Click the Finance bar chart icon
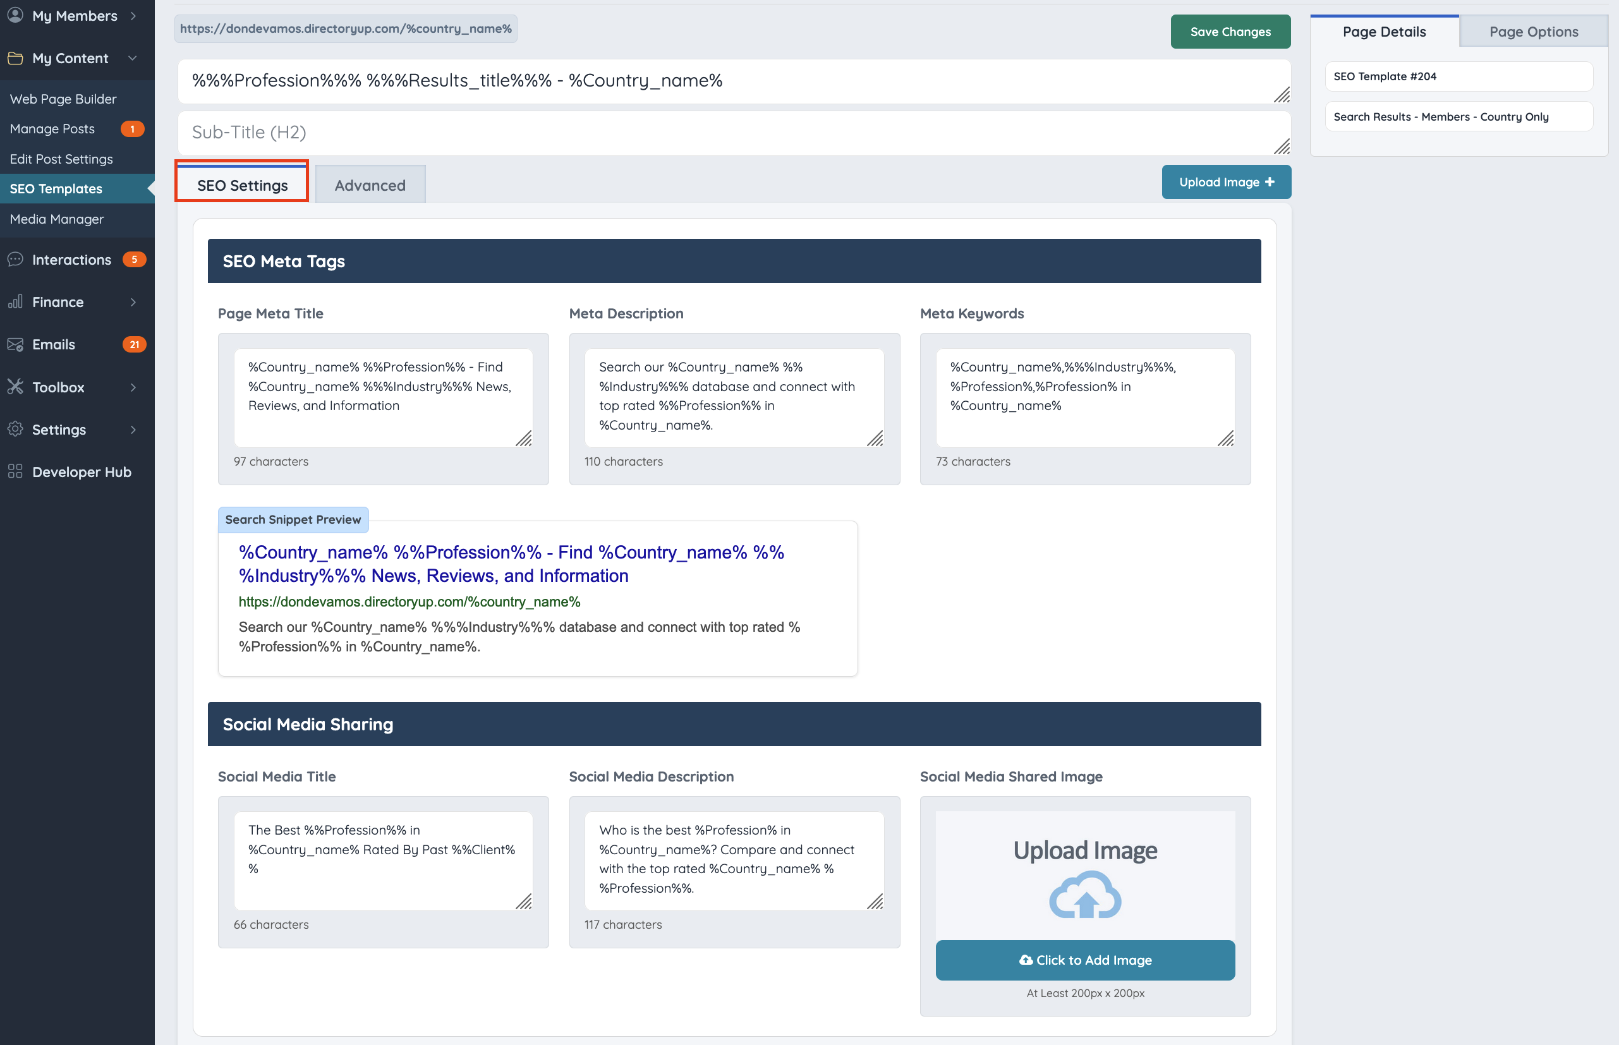The image size is (1619, 1045). 15,301
